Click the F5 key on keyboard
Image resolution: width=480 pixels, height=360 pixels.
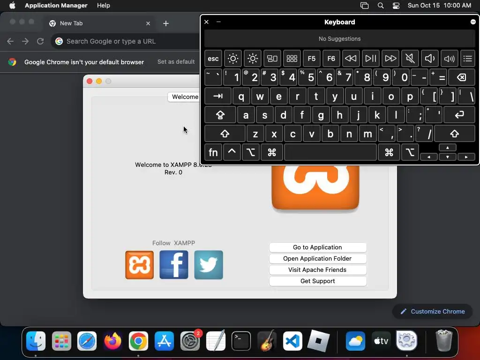click(x=311, y=59)
